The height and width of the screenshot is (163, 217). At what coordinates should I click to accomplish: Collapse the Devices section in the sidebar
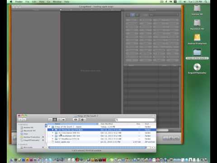click(19, 125)
